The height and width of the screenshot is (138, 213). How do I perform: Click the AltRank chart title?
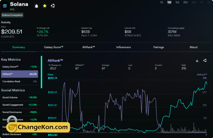pos(55,61)
